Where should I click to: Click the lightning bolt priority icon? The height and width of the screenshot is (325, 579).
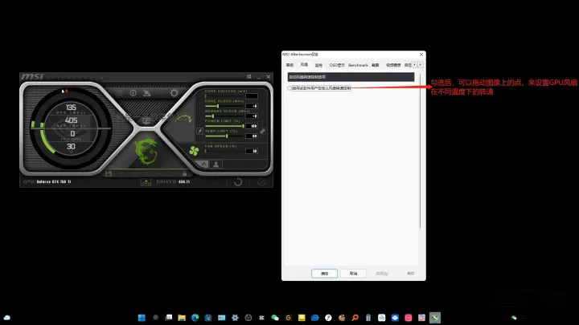pyautogui.click(x=199, y=131)
